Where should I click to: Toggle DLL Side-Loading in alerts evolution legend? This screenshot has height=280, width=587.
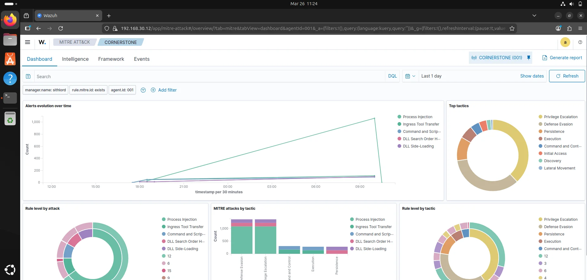point(418,146)
